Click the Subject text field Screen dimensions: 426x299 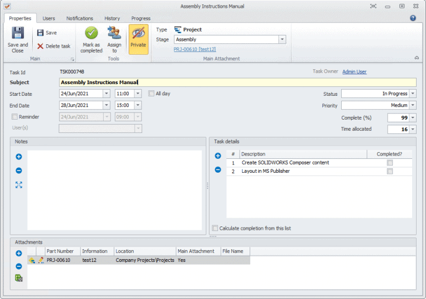237,83
